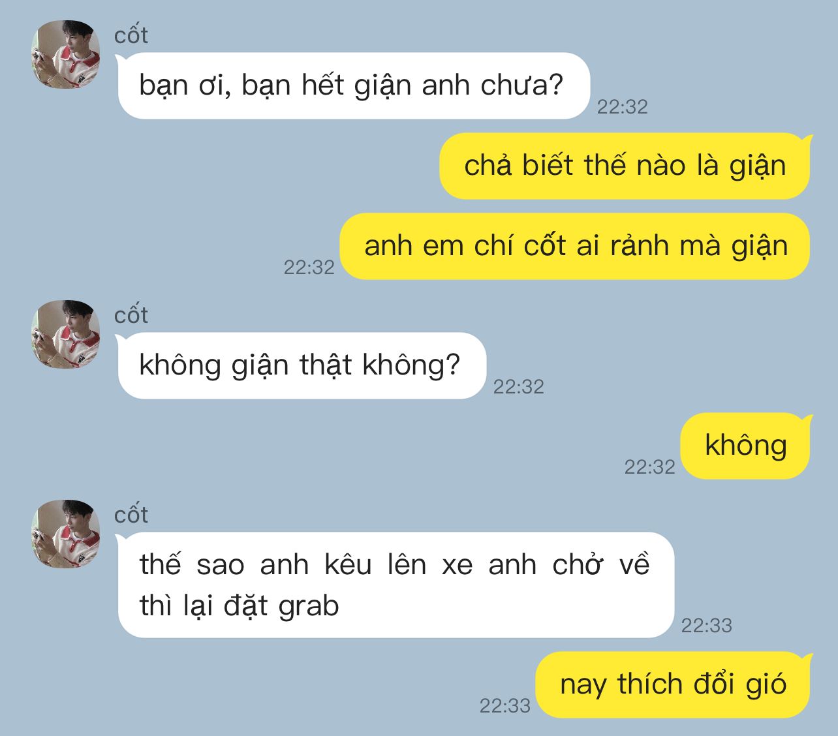Click sender name 'cốt' above 'không giận thật không?'
This screenshot has width=838, height=736.
click(131, 315)
